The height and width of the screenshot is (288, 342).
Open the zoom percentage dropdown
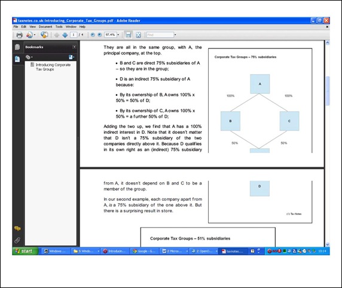pyautogui.click(x=118, y=35)
